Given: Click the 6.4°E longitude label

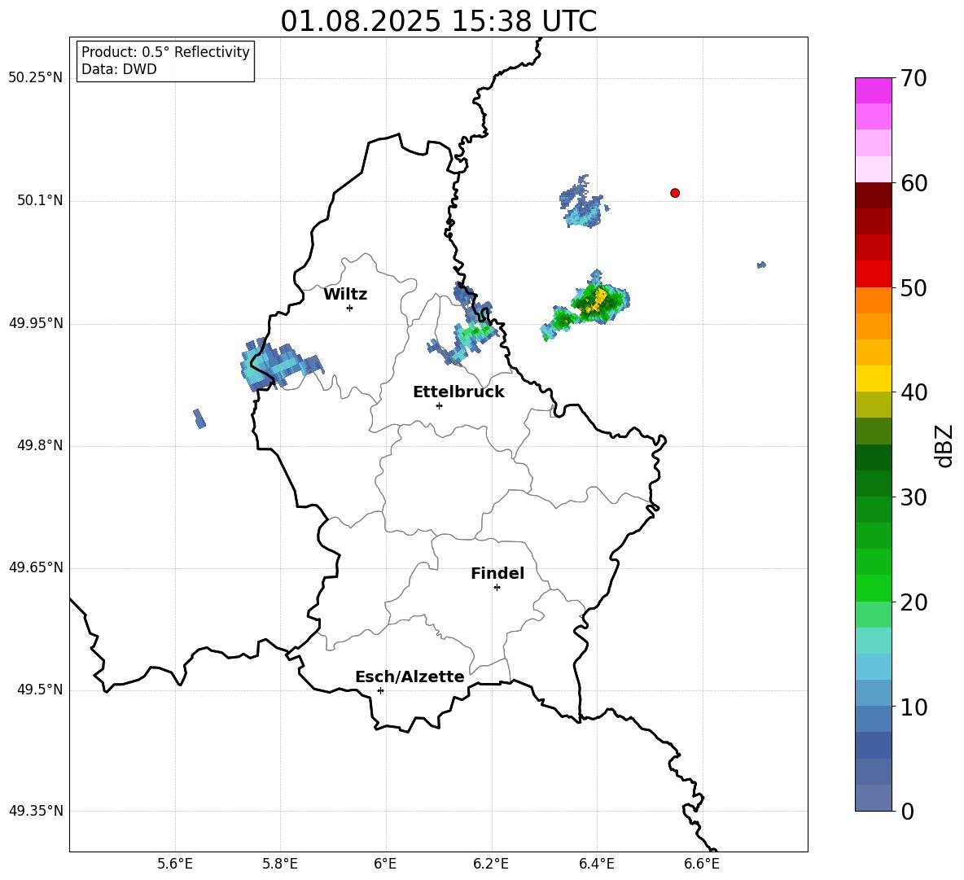Looking at the screenshot, I should (596, 864).
